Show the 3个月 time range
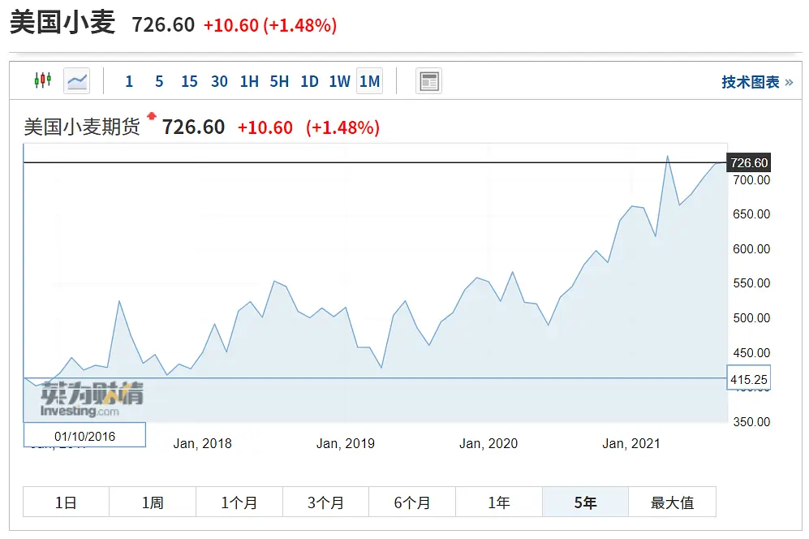Screen dimensions: 809x539 325,502
